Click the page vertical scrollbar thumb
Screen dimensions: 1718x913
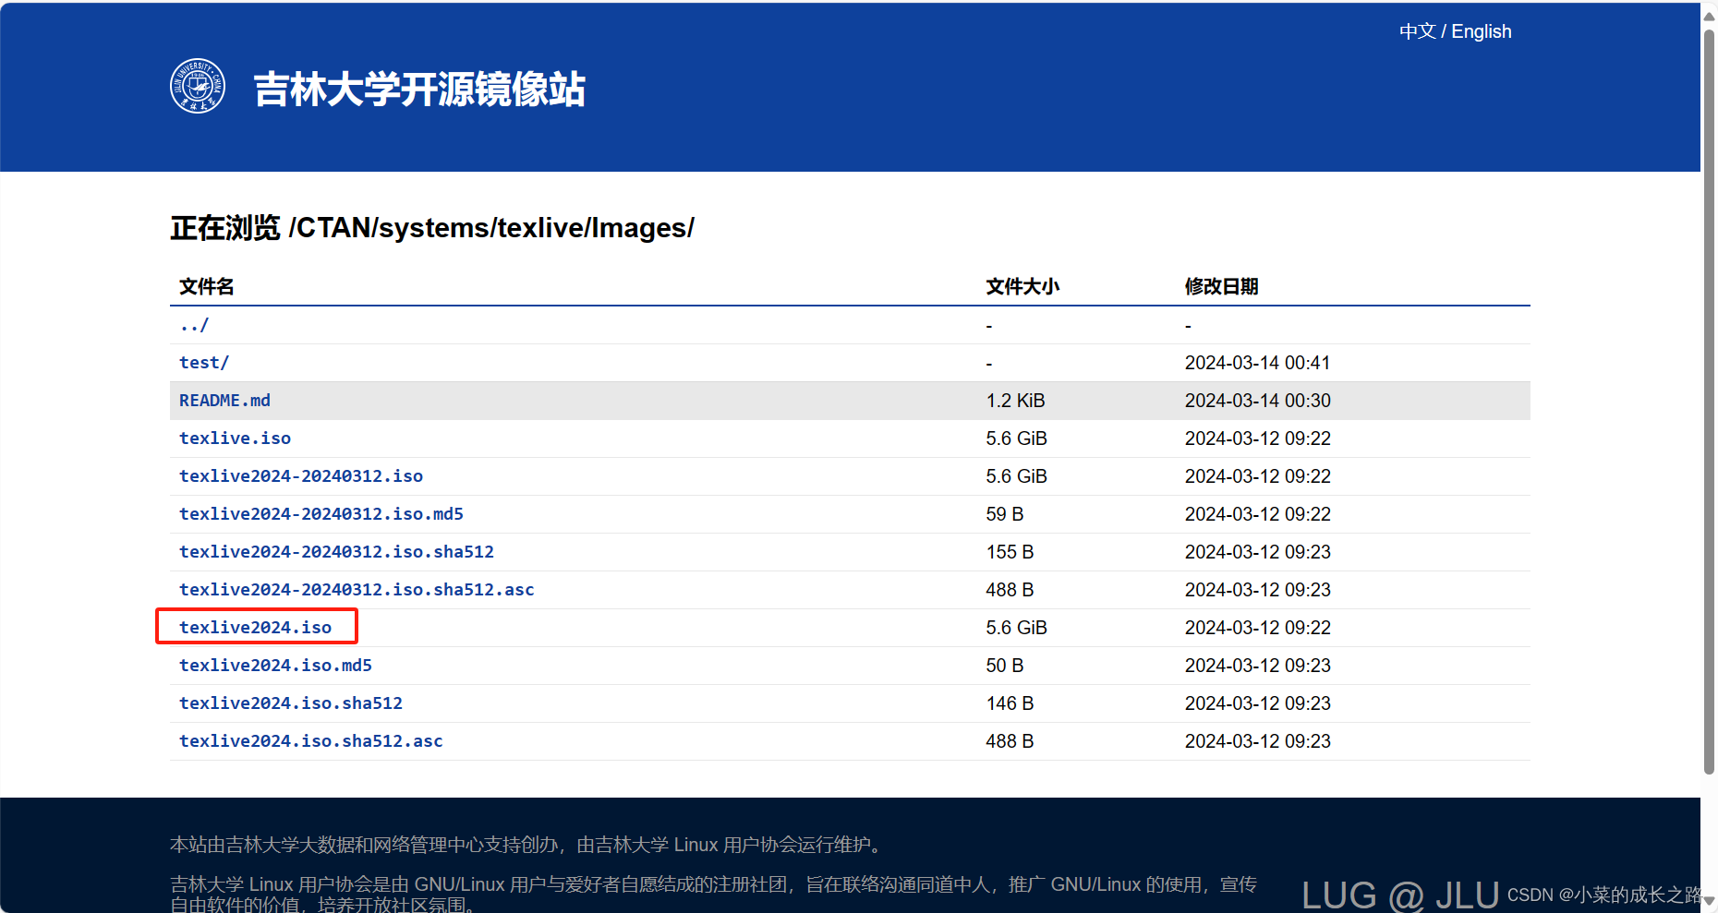(x=1709, y=402)
